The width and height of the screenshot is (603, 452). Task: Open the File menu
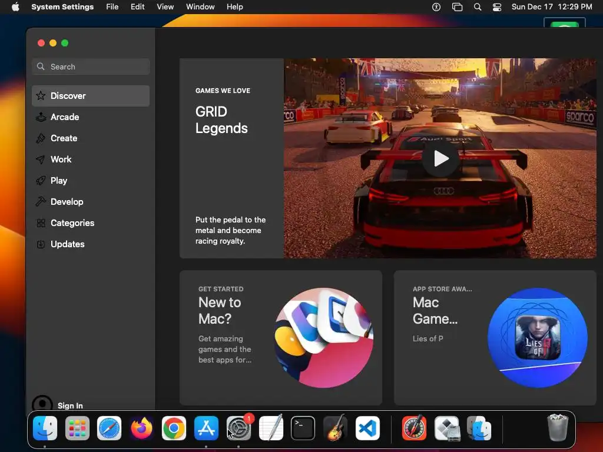click(112, 6)
